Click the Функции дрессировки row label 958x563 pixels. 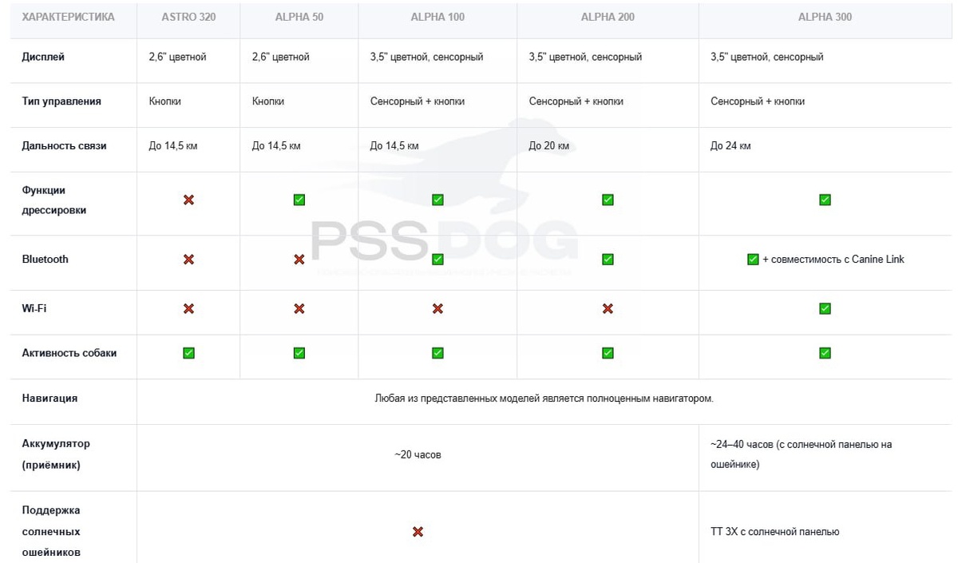click(x=54, y=200)
